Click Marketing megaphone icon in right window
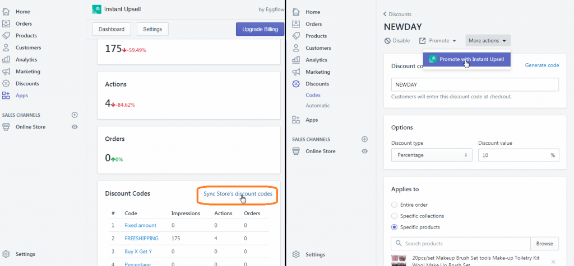The height and width of the screenshot is (266, 574). pos(296,72)
